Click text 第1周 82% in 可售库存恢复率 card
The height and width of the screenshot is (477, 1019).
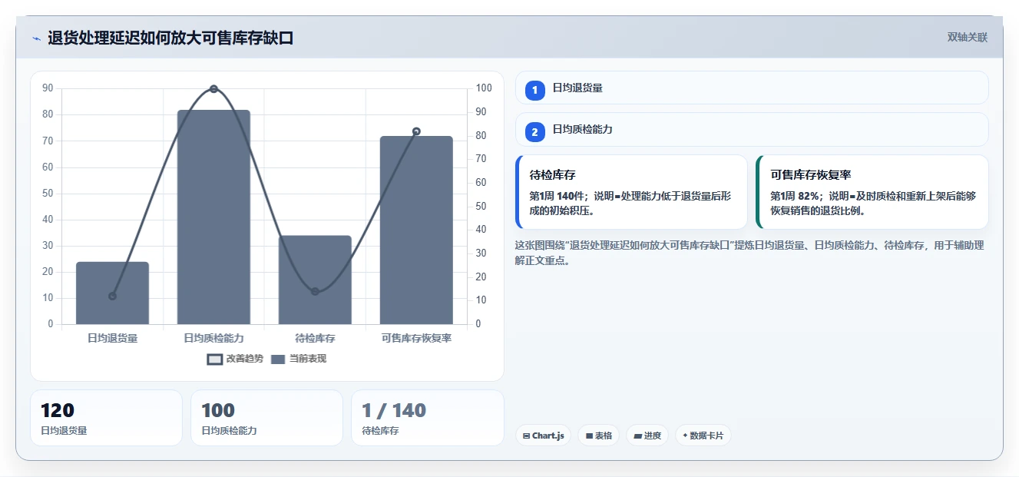(796, 196)
